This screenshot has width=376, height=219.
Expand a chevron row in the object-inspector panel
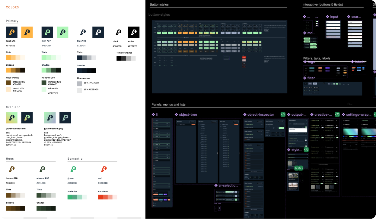[x=262, y=125]
